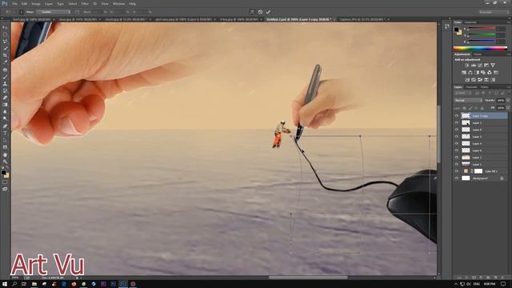Select the Horizontal Type tool
The image size is (512, 288).
pos(5,134)
